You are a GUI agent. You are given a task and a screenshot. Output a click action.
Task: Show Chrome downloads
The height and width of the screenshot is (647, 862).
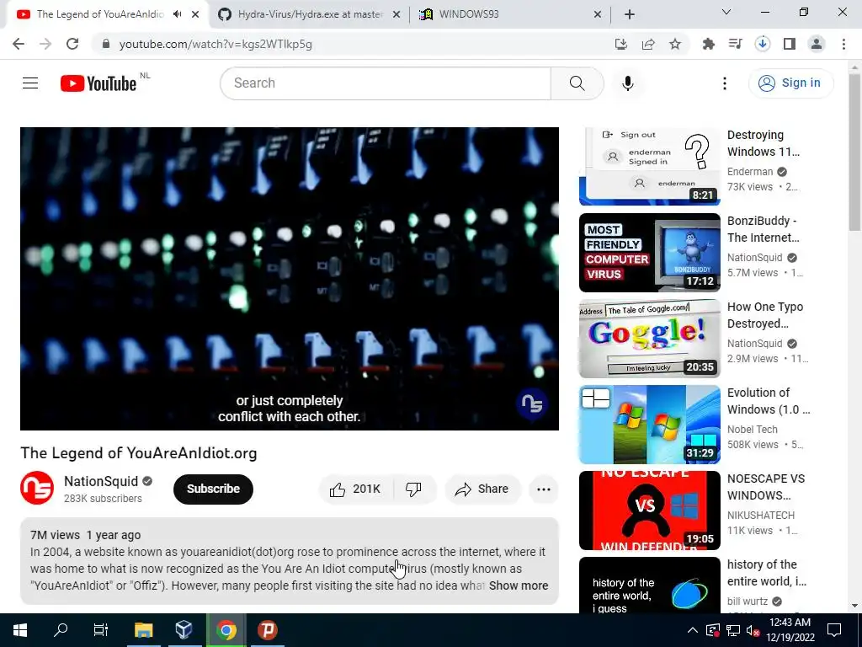tap(763, 44)
